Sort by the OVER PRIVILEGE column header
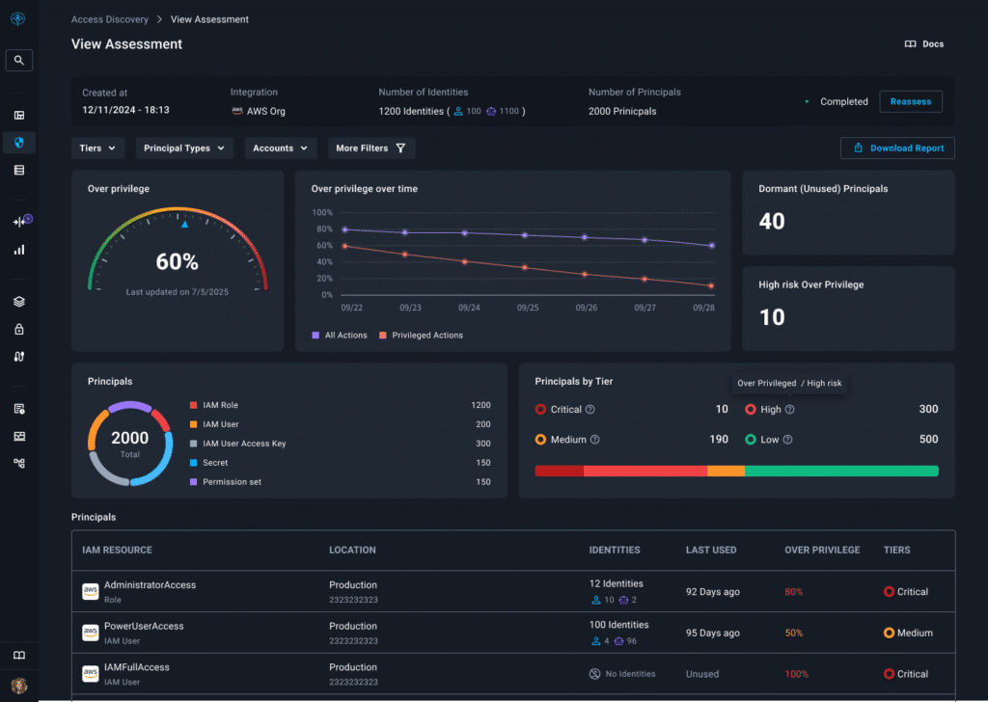 822,550
